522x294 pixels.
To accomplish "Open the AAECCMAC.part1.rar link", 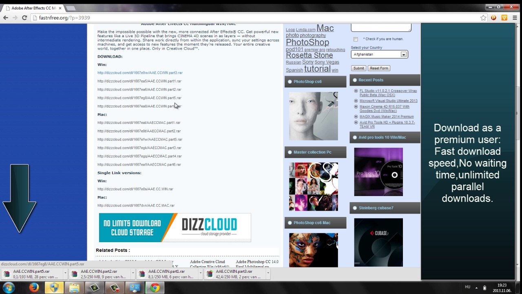I will coord(139,122).
